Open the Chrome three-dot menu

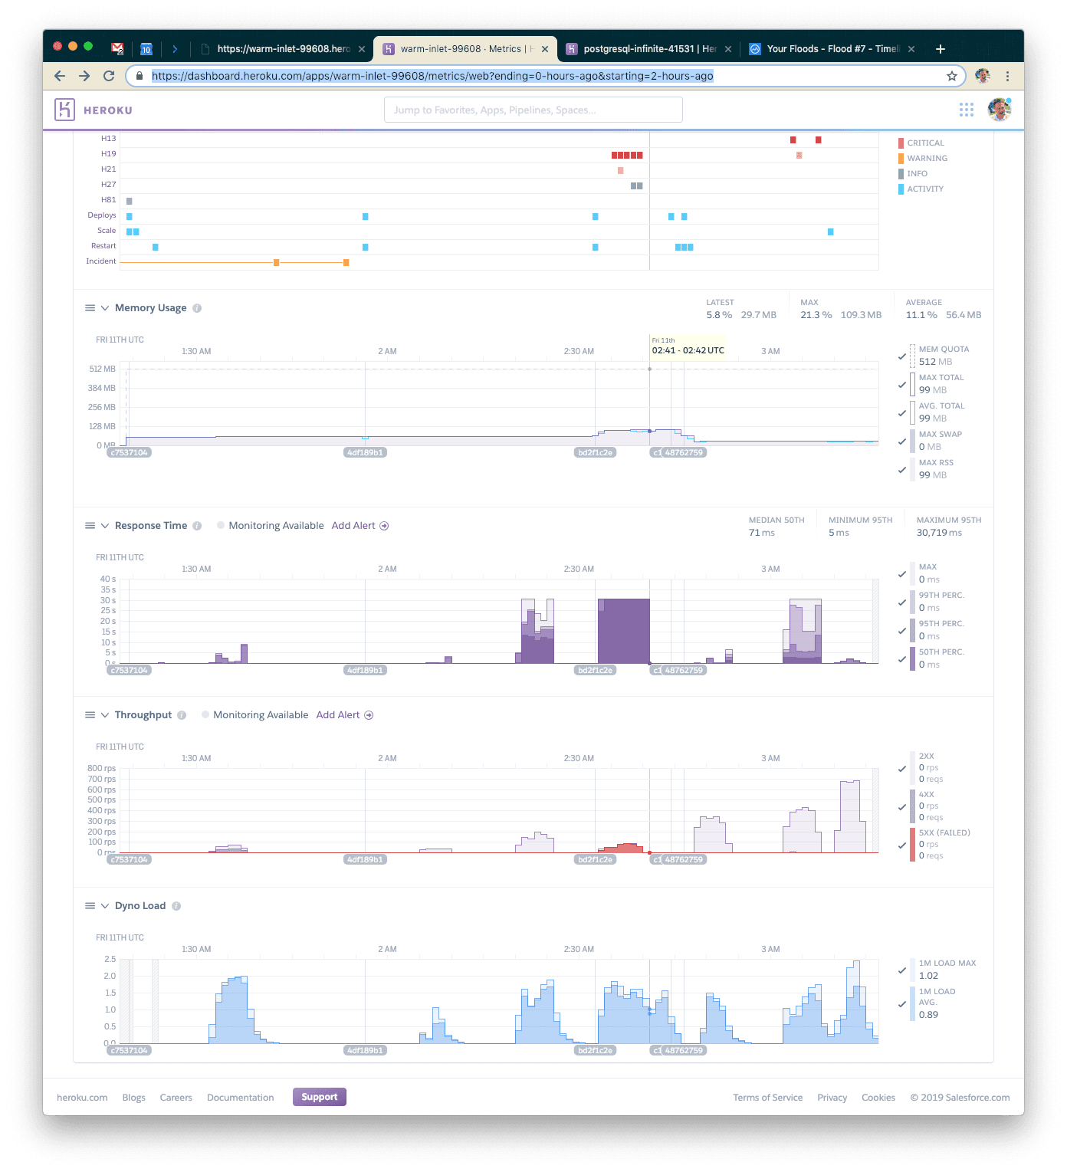tap(1007, 76)
